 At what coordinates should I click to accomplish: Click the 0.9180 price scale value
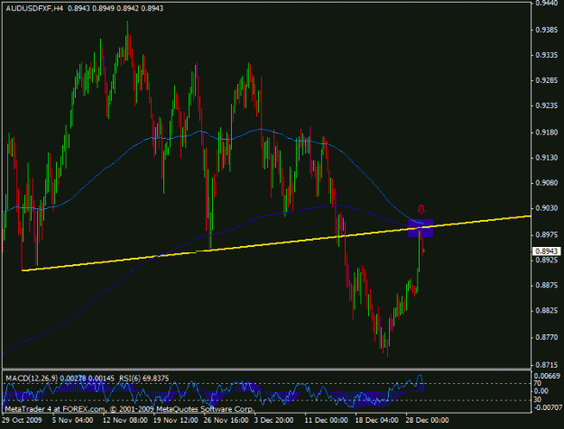(x=547, y=132)
